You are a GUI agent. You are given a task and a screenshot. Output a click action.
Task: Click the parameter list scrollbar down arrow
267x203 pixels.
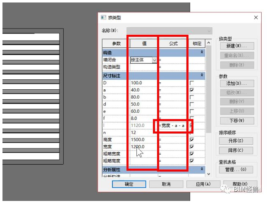[x=208, y=174]
